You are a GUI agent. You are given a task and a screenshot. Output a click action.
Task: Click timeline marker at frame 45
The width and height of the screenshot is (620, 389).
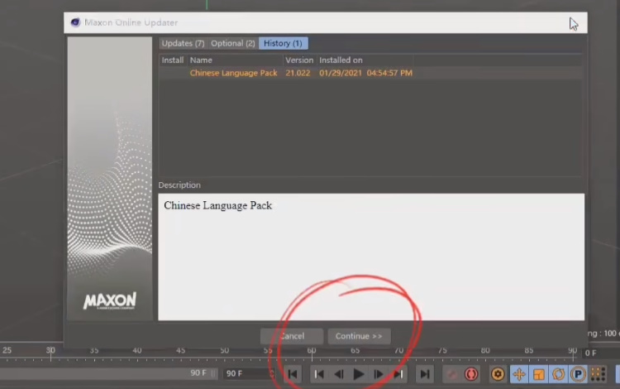(181, 351)
